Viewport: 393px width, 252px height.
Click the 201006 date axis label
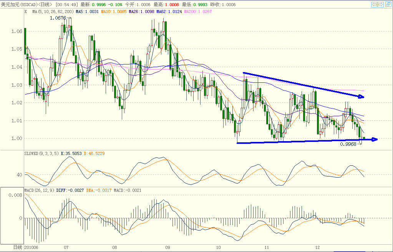coord(32,247)
